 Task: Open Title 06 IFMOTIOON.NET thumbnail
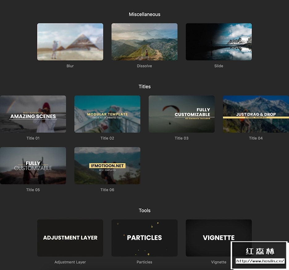coord(107,166)
